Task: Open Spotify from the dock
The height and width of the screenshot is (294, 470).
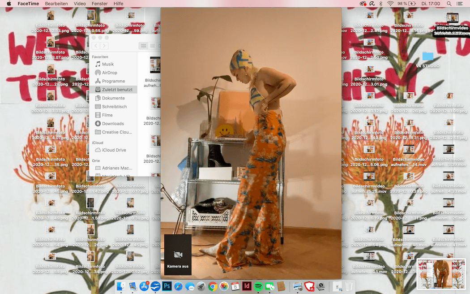Action: 258,286
